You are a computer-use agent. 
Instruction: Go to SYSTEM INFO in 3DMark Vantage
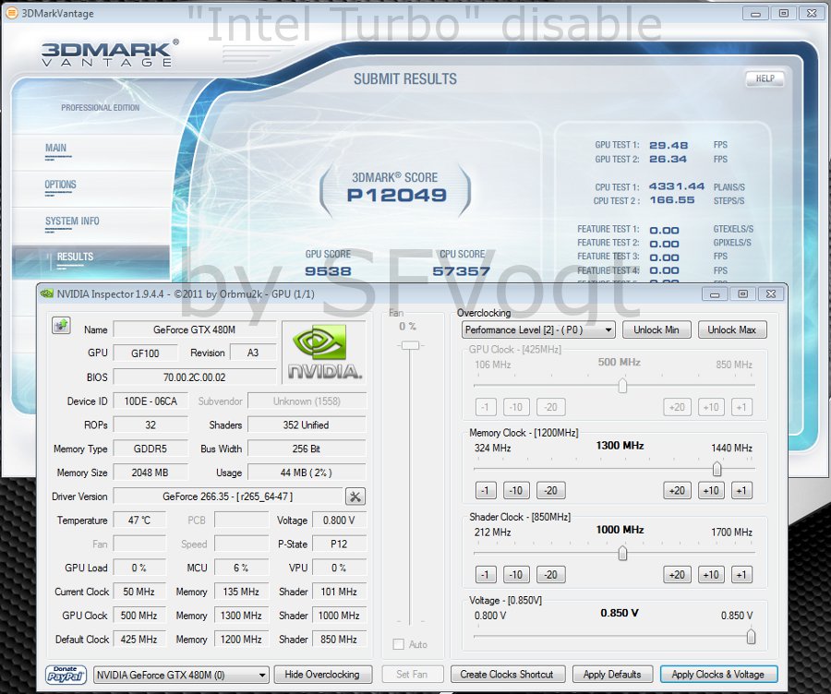point(72,221)
